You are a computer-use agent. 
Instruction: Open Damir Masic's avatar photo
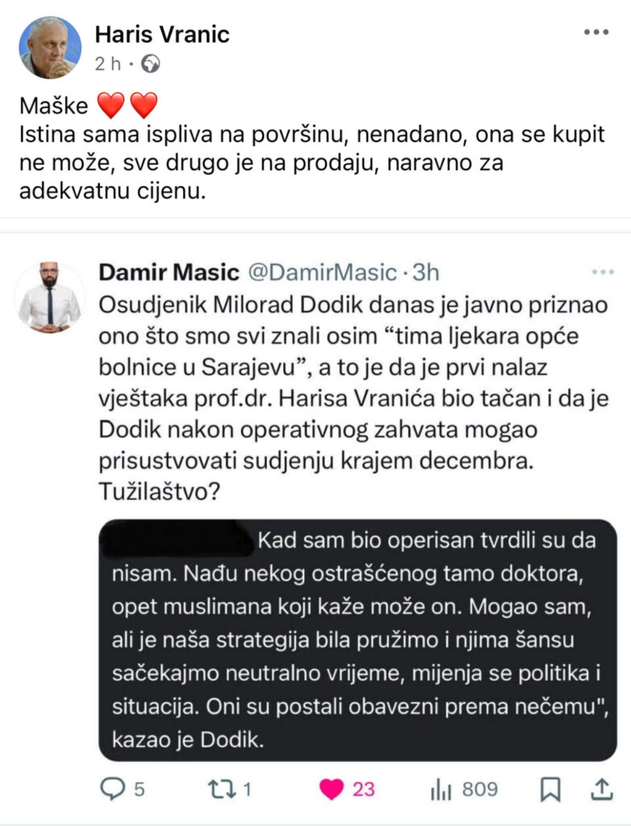(49, 298)
